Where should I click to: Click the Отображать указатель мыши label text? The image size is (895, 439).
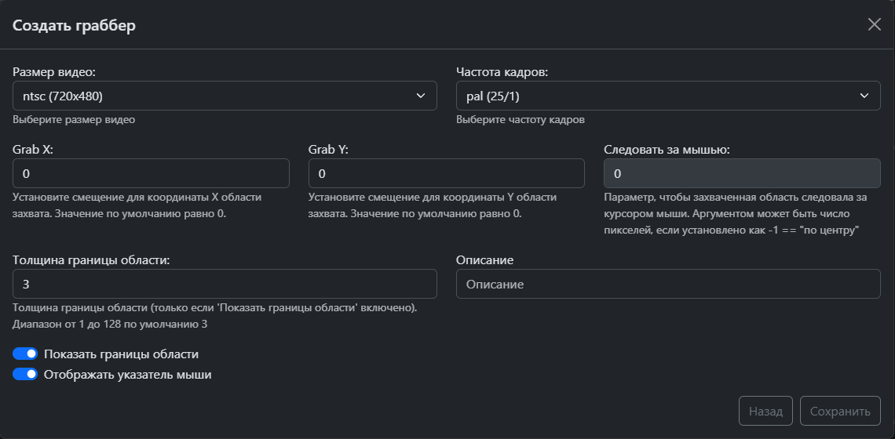127,375
